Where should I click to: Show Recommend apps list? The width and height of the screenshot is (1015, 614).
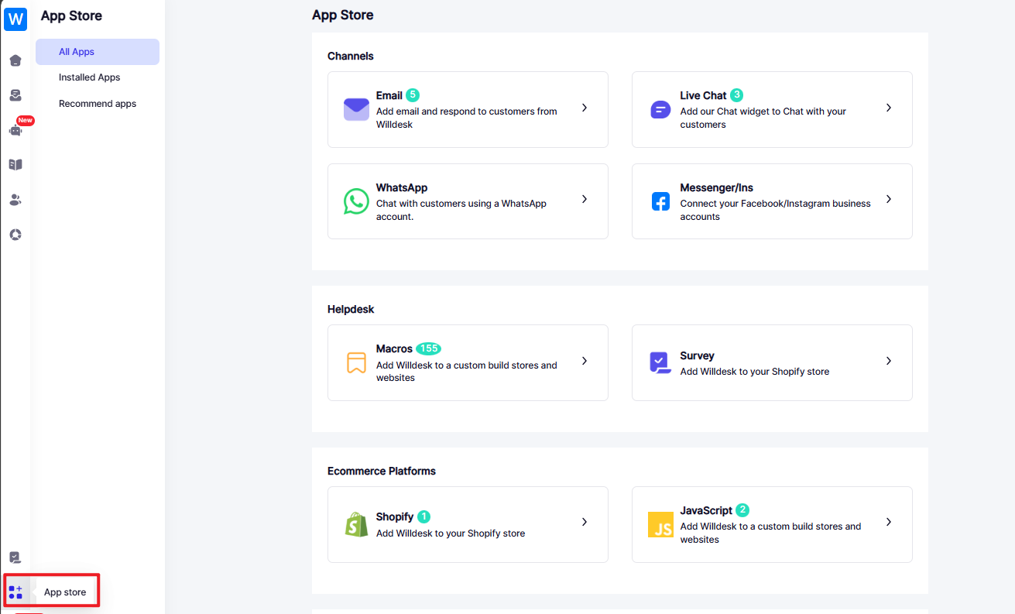coord(98,104)
